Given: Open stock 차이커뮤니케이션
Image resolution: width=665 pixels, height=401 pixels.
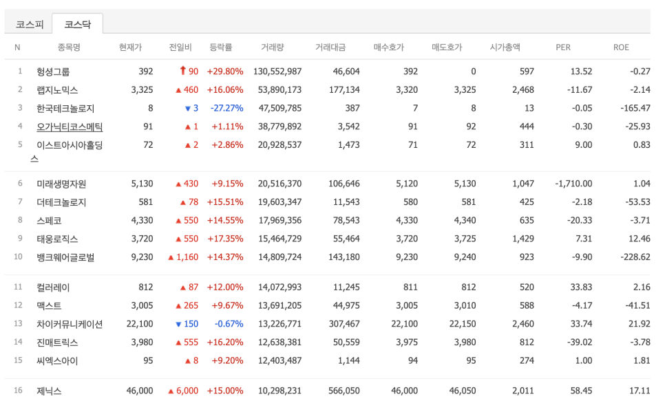Looking at the screenshot, I should 70,324.
